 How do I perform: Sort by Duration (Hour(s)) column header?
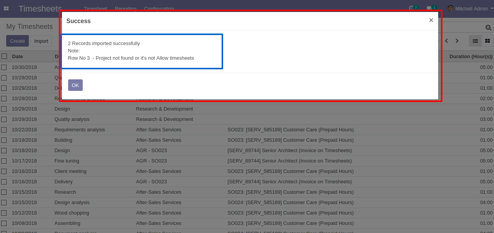click(471, 56)
